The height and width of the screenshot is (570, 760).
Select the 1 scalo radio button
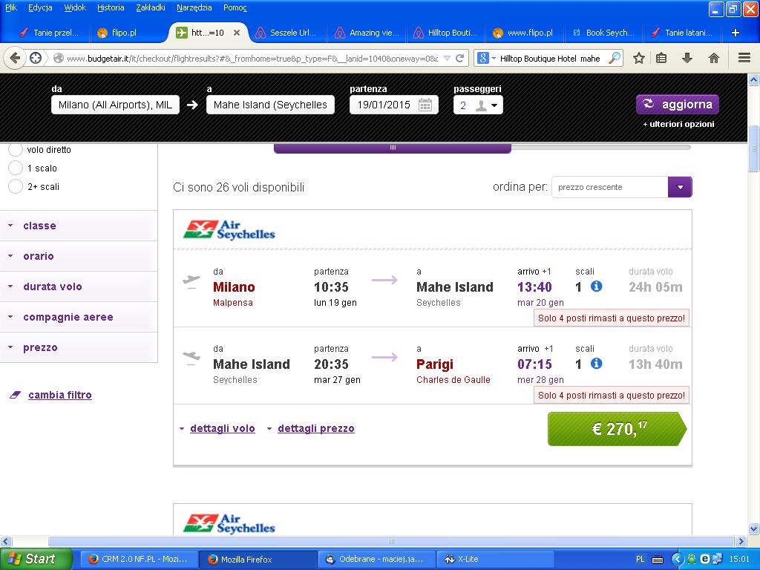(16, 168)
